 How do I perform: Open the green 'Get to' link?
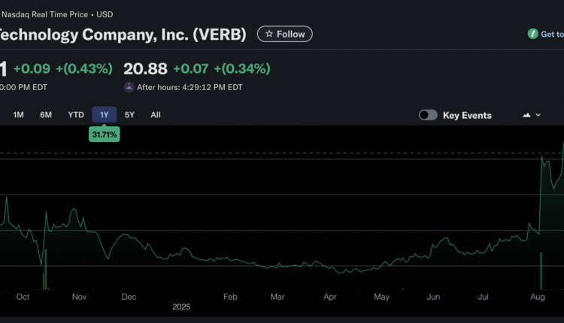551,34
